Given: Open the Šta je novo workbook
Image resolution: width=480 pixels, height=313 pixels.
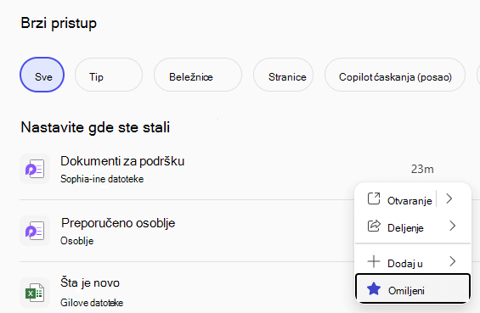Looking at the screenshot, I should (x=90, y=282).
